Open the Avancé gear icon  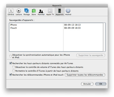coord(68,12)
